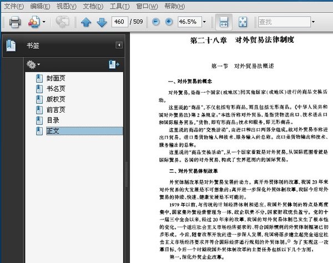Click the 书签 panel title text
This screenshot has height=263, width=333.
coord(33,45)
